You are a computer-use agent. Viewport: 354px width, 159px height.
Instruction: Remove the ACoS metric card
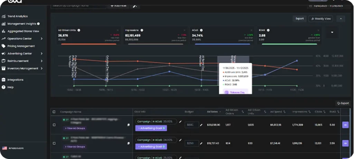(x=251, y=30)
